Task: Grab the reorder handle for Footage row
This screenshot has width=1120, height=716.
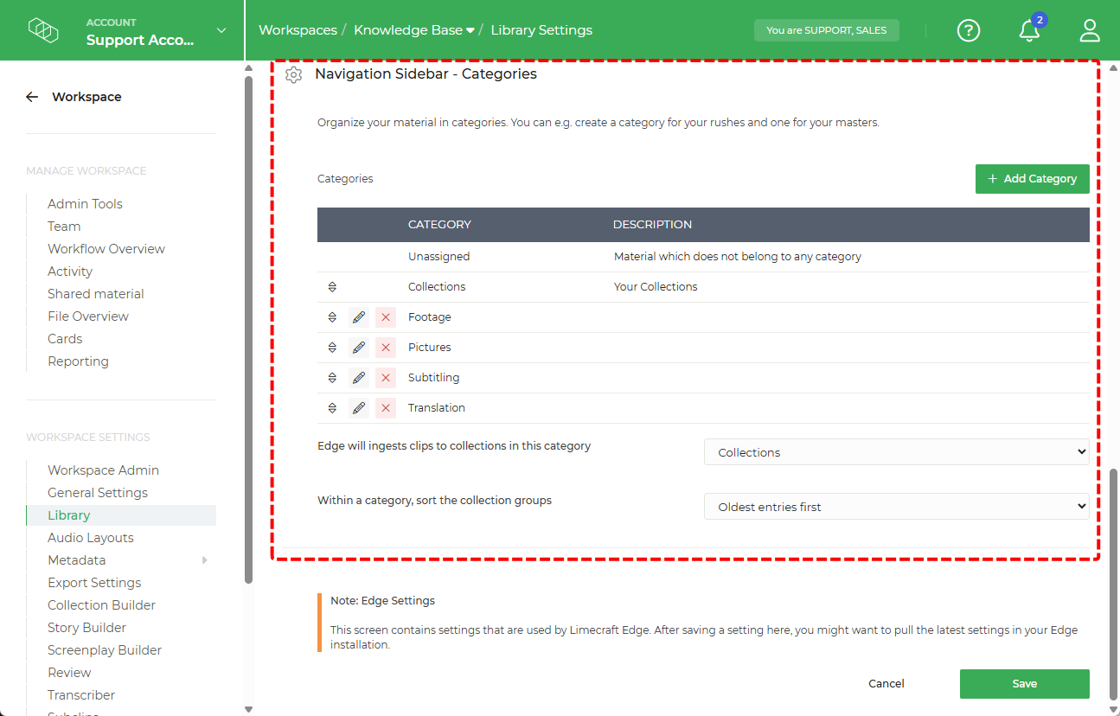Action: coord(332,316)
